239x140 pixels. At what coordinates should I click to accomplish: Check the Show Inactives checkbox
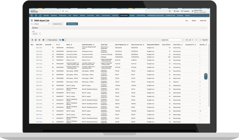pos(47,40)
